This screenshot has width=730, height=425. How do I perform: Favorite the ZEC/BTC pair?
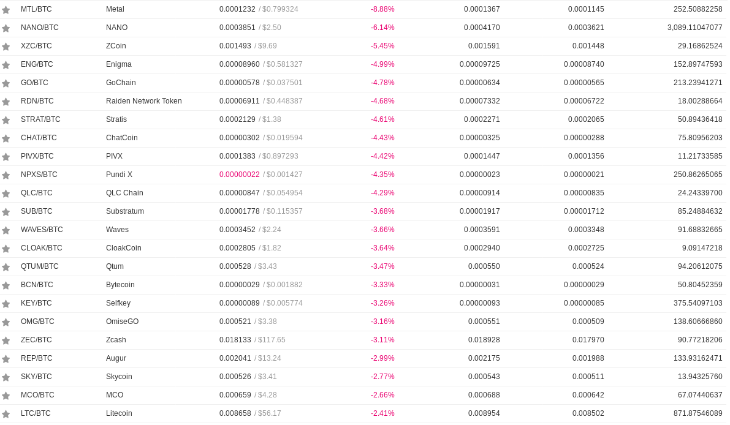[x=6, y=340]
